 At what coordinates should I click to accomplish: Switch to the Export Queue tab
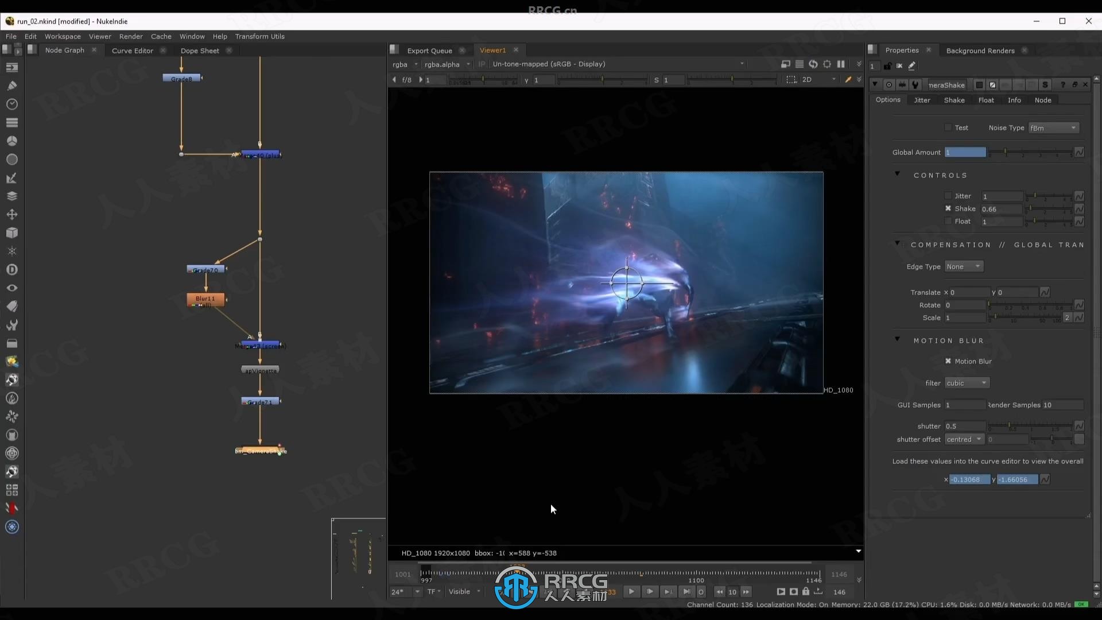tap(429, 51)
